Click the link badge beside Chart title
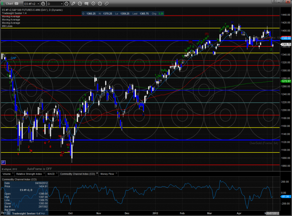 (16, 4)
